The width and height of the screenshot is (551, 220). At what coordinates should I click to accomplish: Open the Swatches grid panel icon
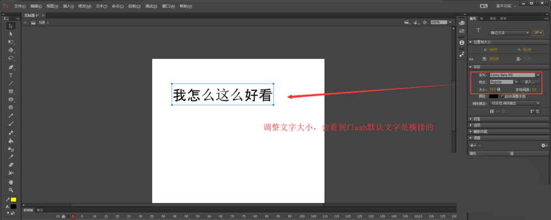[x=462, y=31]
